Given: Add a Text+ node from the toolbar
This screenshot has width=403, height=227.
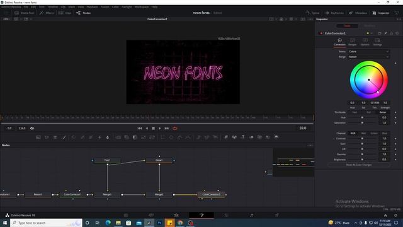Looking at the screenshot, I should coord(55,137).
